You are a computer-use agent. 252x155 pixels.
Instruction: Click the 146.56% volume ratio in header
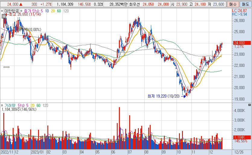[x=85, y=4]
